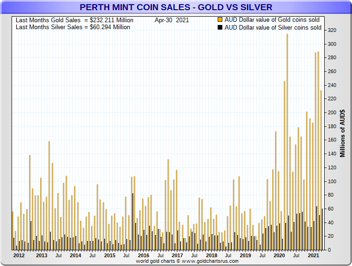Click the chart title 'PERTH MINT COIN SALES - GOLD VS SILVER'
The image size is (352, 266).
(x=176, y=7)
